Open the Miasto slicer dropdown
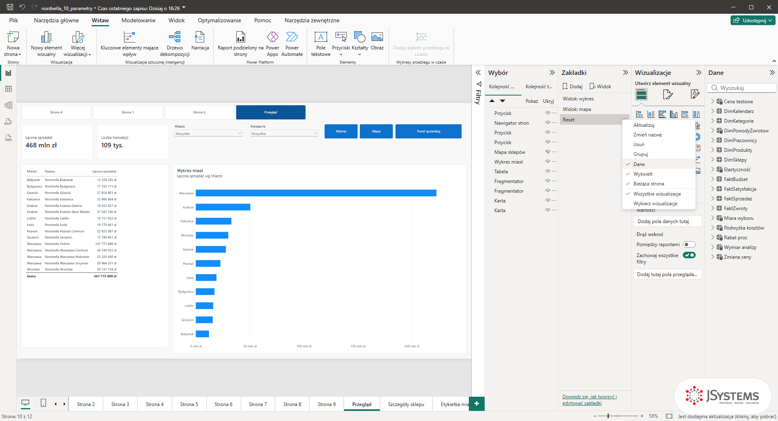 click(209, 133)
